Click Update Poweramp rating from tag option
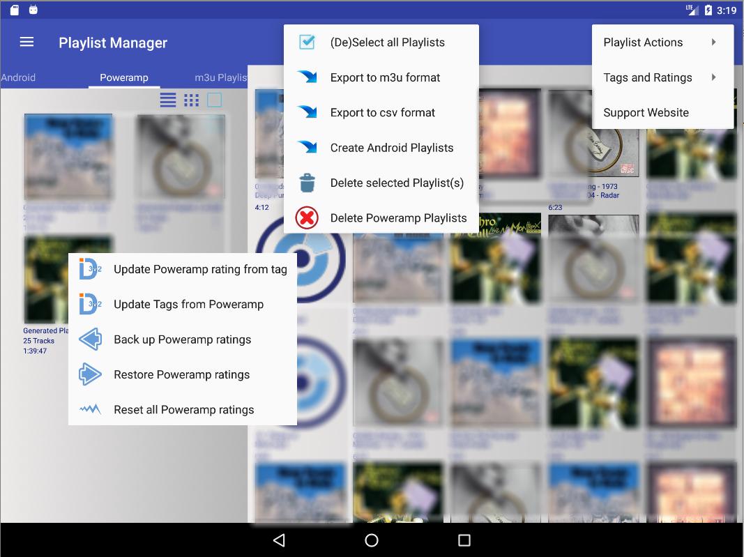 [x=201, y=268]
